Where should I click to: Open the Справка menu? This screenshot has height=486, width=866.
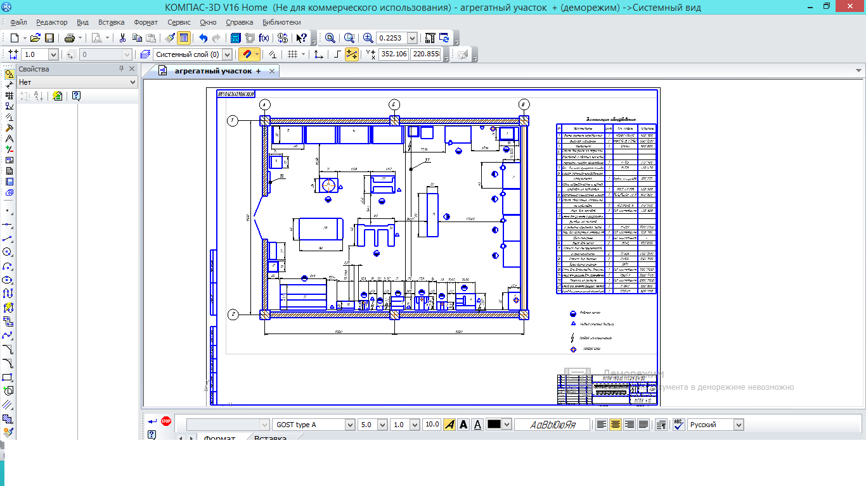(239, 22)
